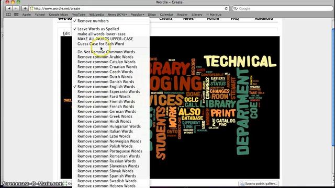Select Guess Case for Each Word

coord(111,44)
